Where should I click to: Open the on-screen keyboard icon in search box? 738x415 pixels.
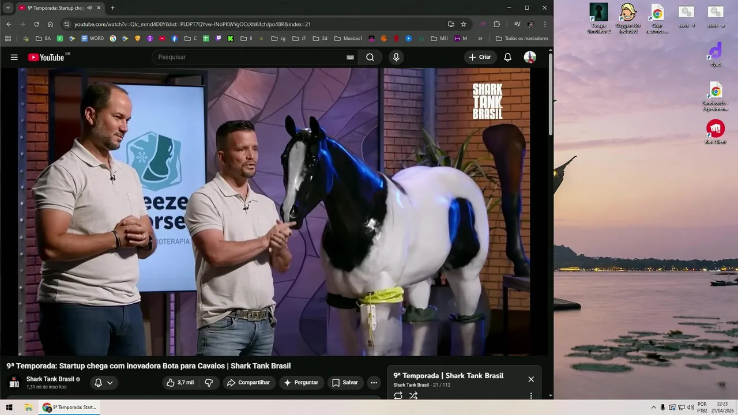pyautogui.click(x=350, y=57)
